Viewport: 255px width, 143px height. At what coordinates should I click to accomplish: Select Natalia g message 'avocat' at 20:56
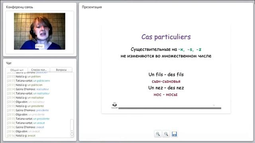click(x=21, y=135)
